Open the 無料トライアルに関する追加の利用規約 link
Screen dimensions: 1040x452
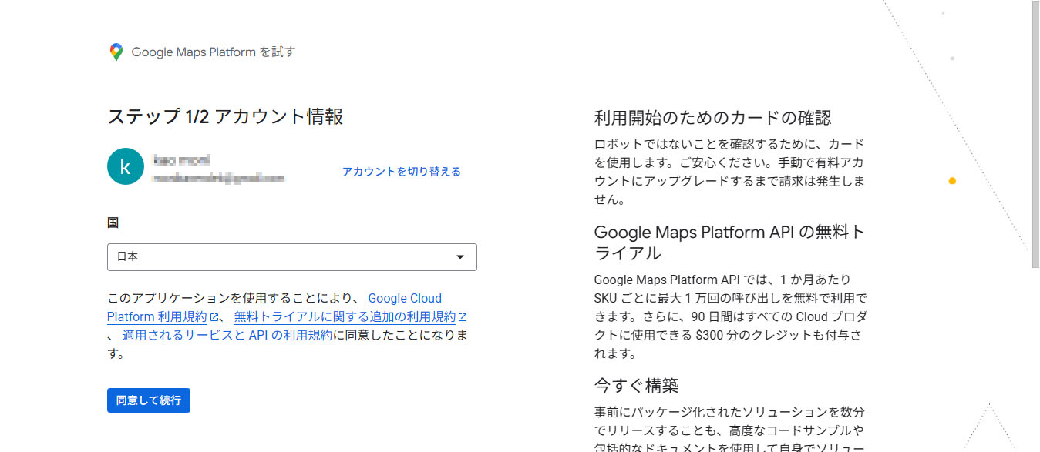click(345, 317)
